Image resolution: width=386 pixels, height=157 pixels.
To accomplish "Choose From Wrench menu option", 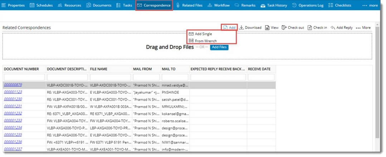I will tap(205, 41).
